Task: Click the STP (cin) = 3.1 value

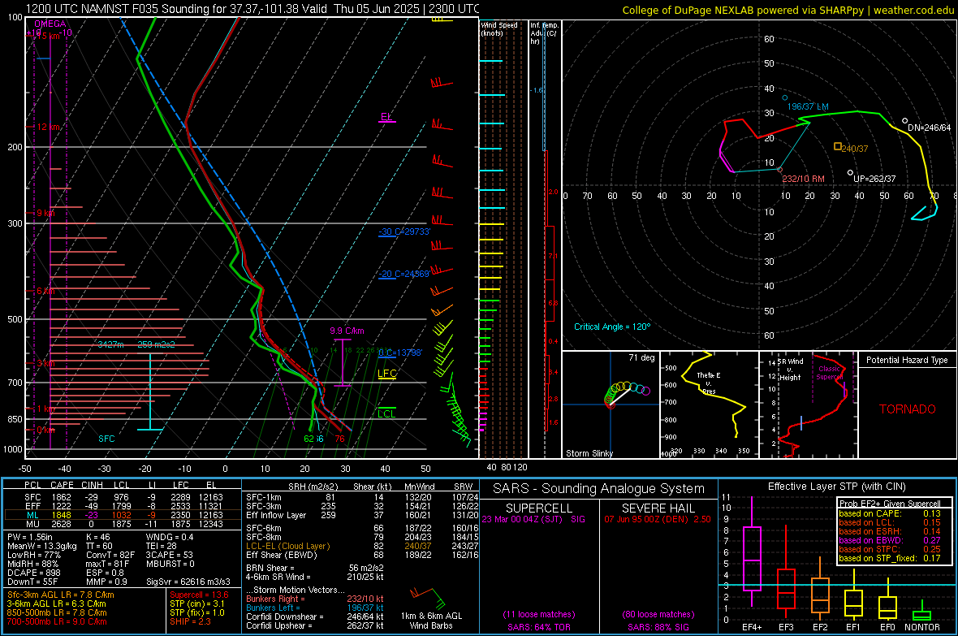Action: click(197, 604)
